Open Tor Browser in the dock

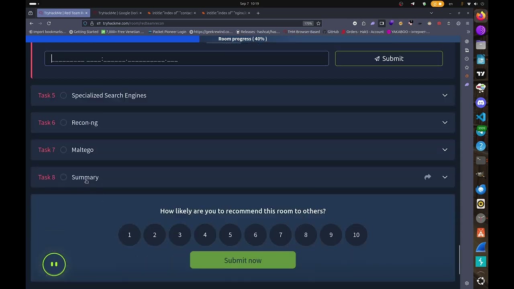[x=481, y=31]
